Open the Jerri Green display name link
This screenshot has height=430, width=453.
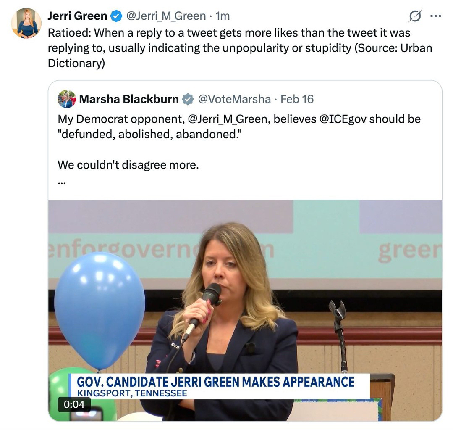coord(77,16)
